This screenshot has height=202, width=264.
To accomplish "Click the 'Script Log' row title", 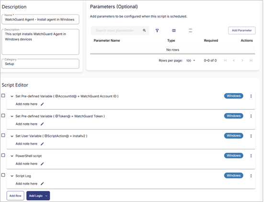I will click(x=23, y=176).
